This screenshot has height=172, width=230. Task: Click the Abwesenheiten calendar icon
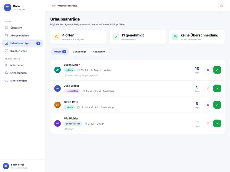pos(6,36)
